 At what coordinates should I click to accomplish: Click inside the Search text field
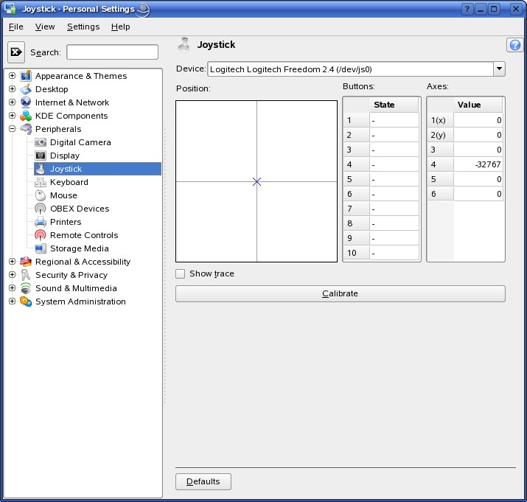(x=112, y=52)
